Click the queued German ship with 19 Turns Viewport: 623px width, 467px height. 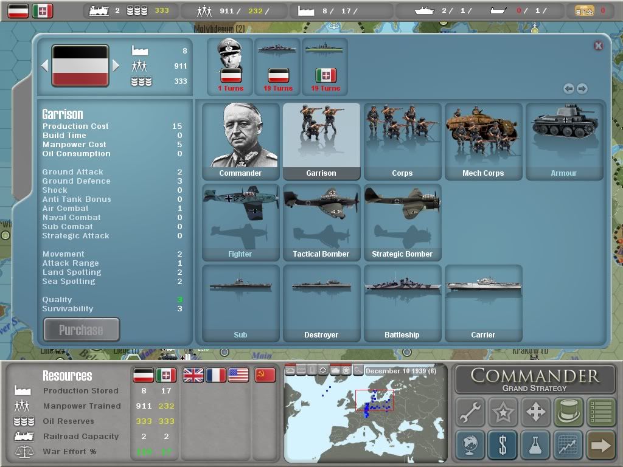(277, 66)
